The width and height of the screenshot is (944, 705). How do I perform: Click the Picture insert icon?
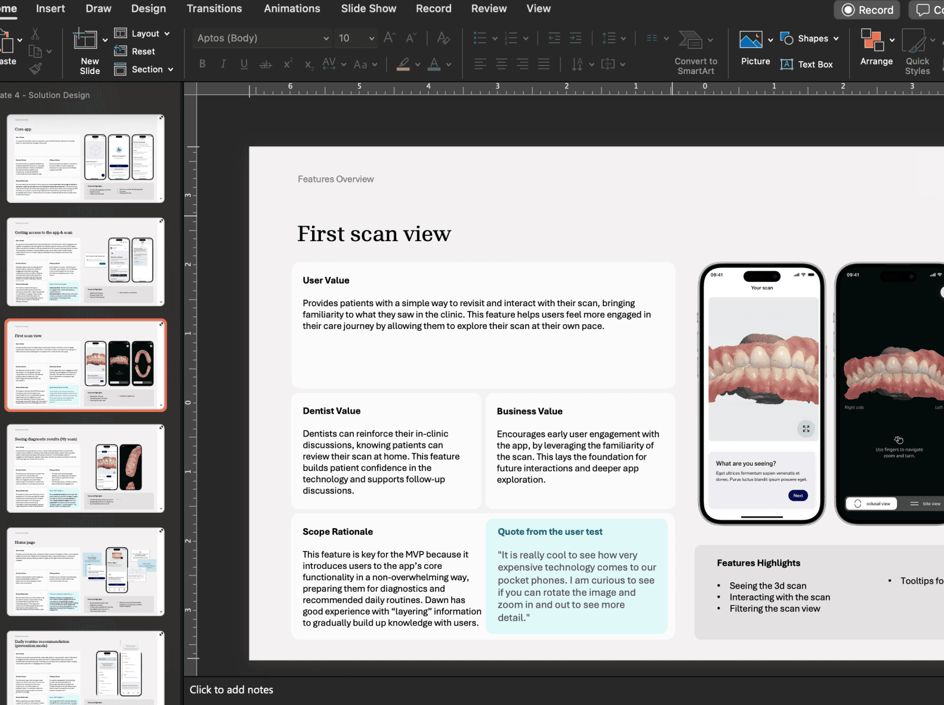pyautogui.click(x=750, y=40)
